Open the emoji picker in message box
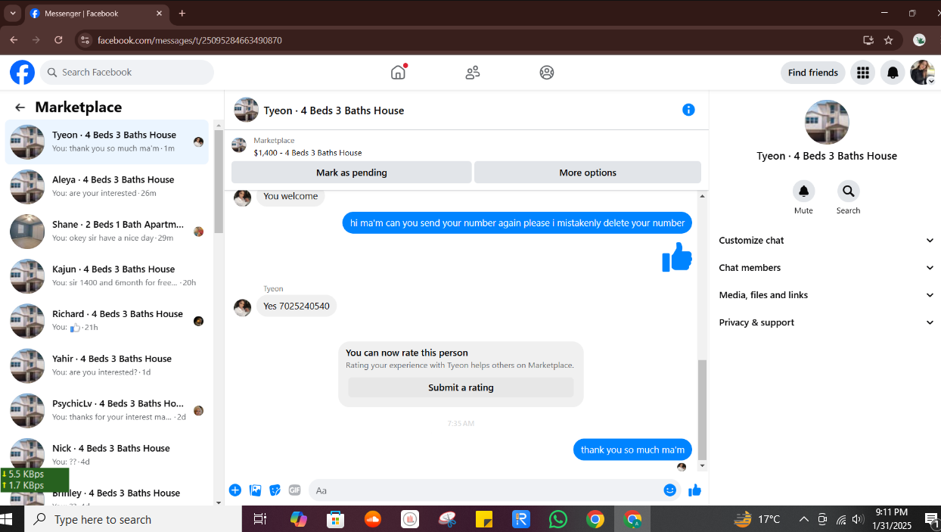 [x=669, y=490]
